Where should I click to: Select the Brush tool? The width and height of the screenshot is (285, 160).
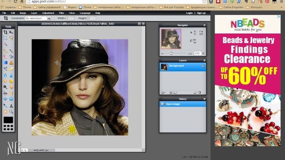click(11, 51)
